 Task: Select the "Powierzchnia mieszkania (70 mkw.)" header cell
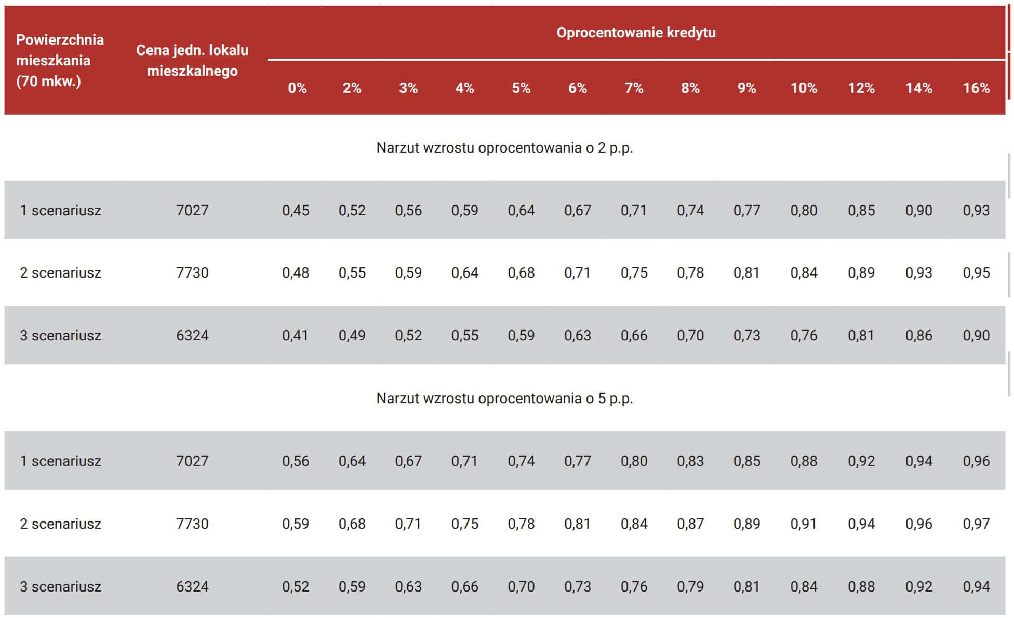coord(60,60)
